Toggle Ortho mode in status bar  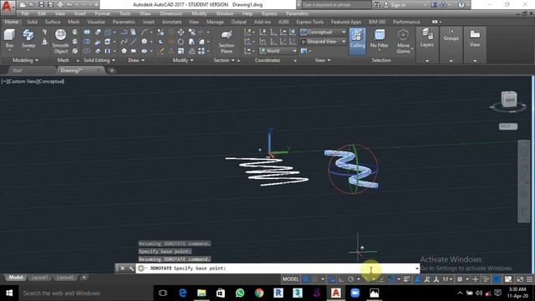coord(341,279)
